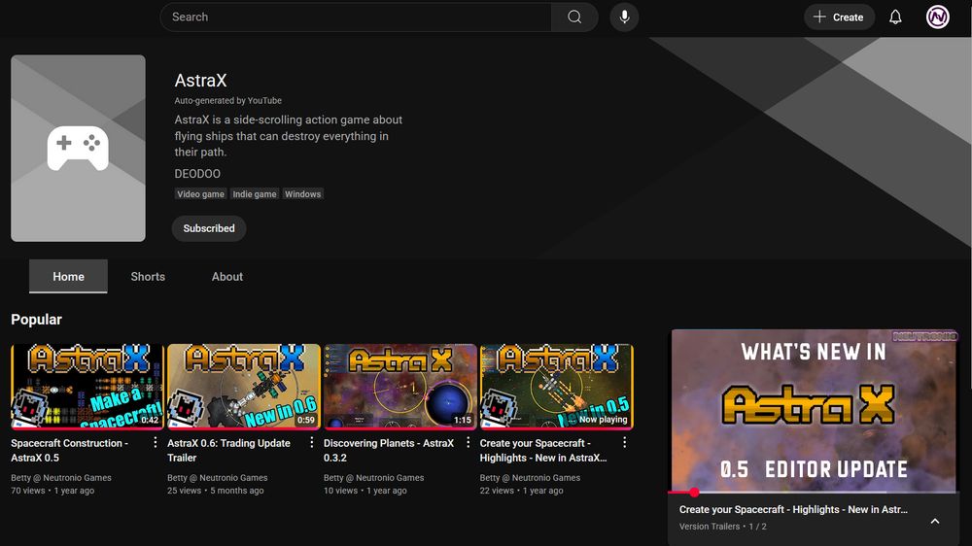This screenshot has width=972, height=546.
Task: Open the notifications bell
Action: (x=895, y=17)
